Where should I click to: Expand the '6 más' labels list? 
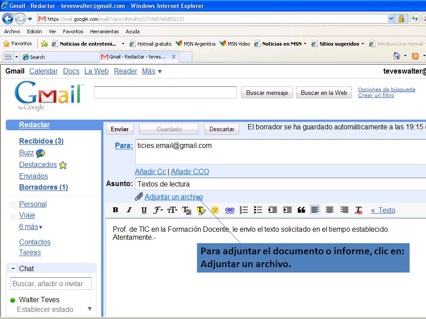31,227
